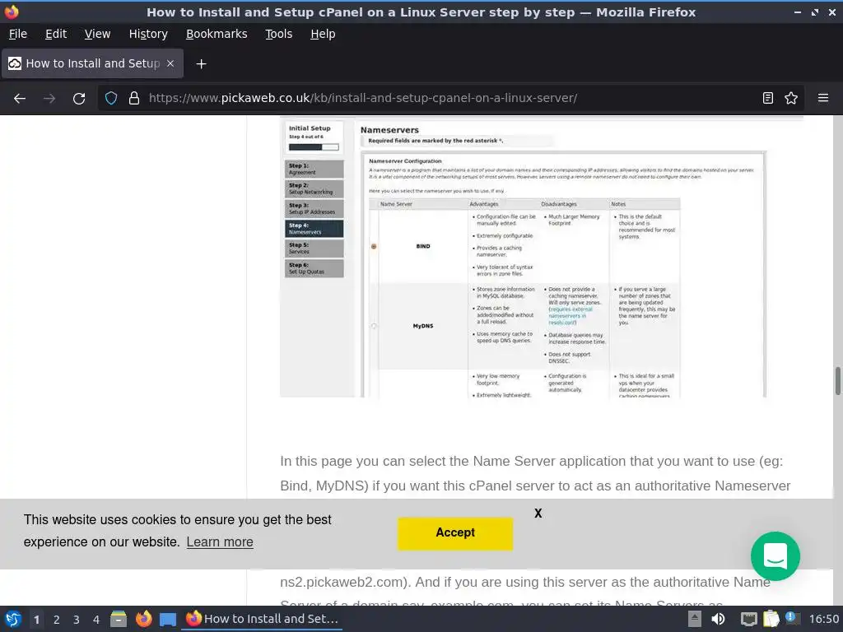Open the View menu
This screenshot has height=632, width=843.
[97, 34]
